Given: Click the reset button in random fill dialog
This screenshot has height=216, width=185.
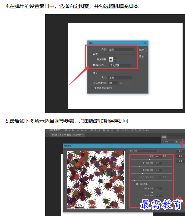Looking at the screenshot, I should 180,156.
